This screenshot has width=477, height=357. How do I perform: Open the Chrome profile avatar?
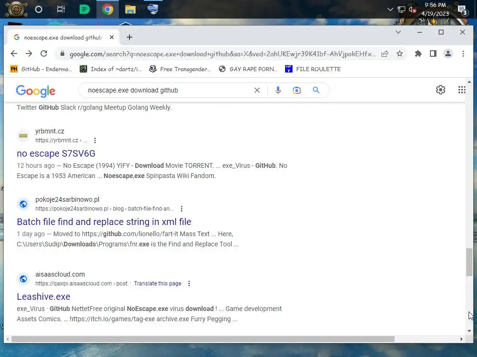click(448, 54)
